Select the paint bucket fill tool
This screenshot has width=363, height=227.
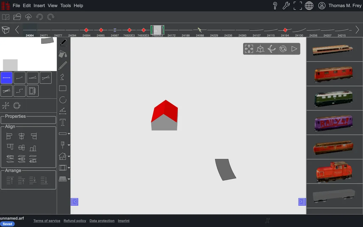pos(63,54)
